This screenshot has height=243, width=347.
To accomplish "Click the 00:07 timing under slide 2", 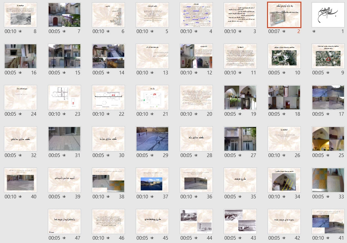I will coord(274,31).
